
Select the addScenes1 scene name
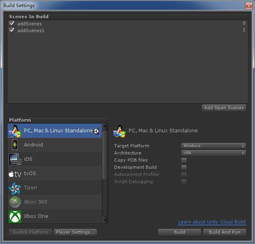coord(31,30)
